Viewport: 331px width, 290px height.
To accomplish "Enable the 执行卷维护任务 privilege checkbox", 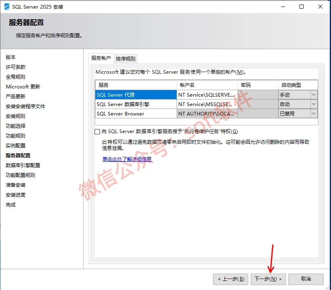I will click(97, 132).
